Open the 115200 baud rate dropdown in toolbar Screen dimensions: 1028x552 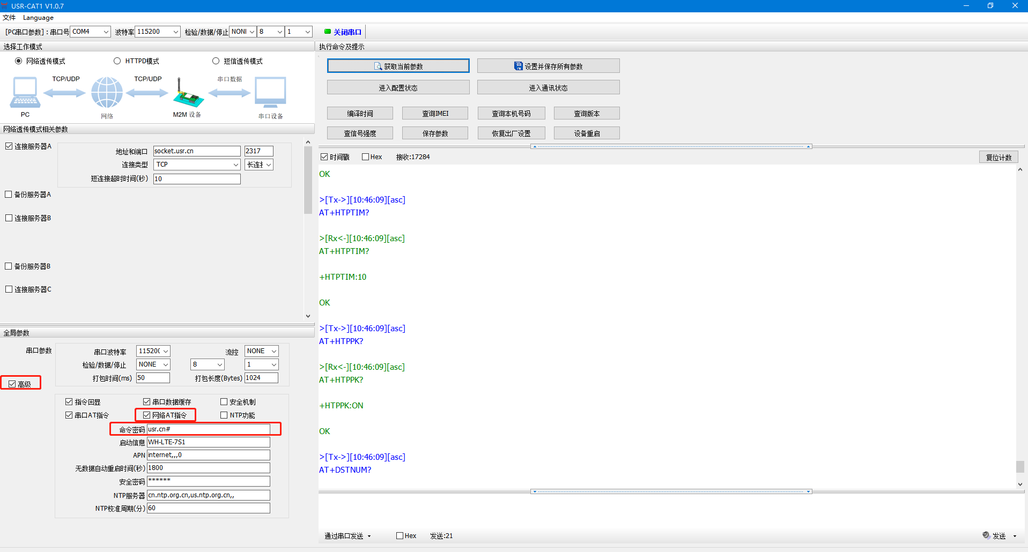tap(158, 32)
